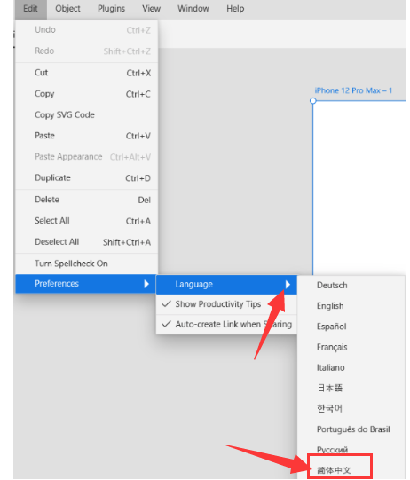Open the Edit menu
The width and height of the screenshot is (410, 480).
[x=31, y=9]
